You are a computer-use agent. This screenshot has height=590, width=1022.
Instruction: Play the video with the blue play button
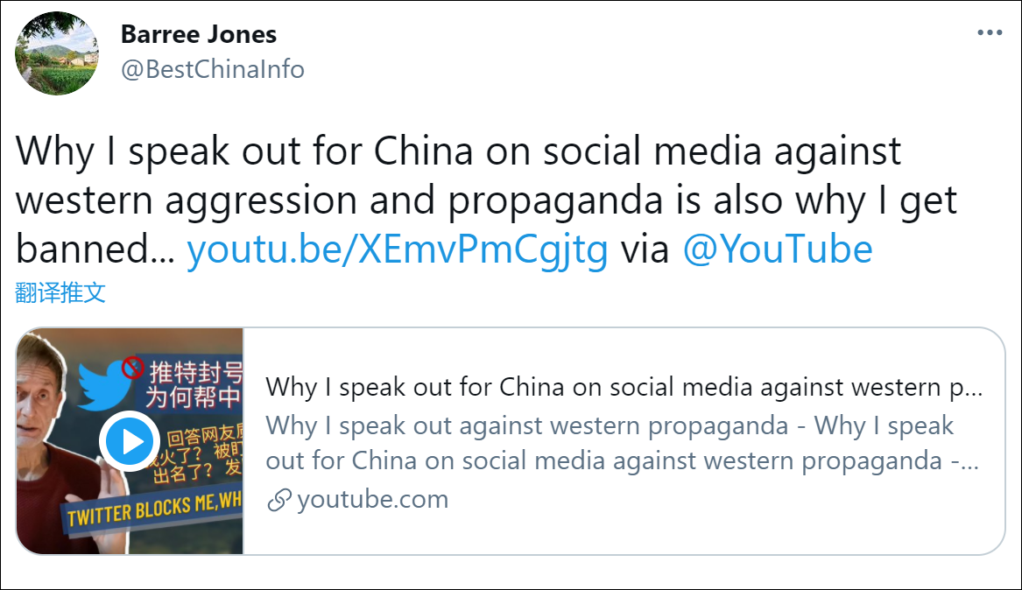click(x=130, y=442)
